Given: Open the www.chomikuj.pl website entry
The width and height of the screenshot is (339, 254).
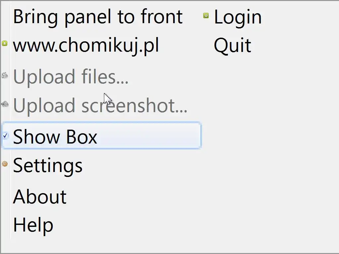Looking at the screenshot, I should coord(86,45).
